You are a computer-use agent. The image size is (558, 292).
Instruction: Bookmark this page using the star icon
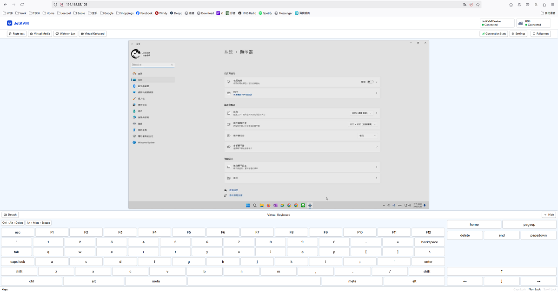tap(478, 4)
